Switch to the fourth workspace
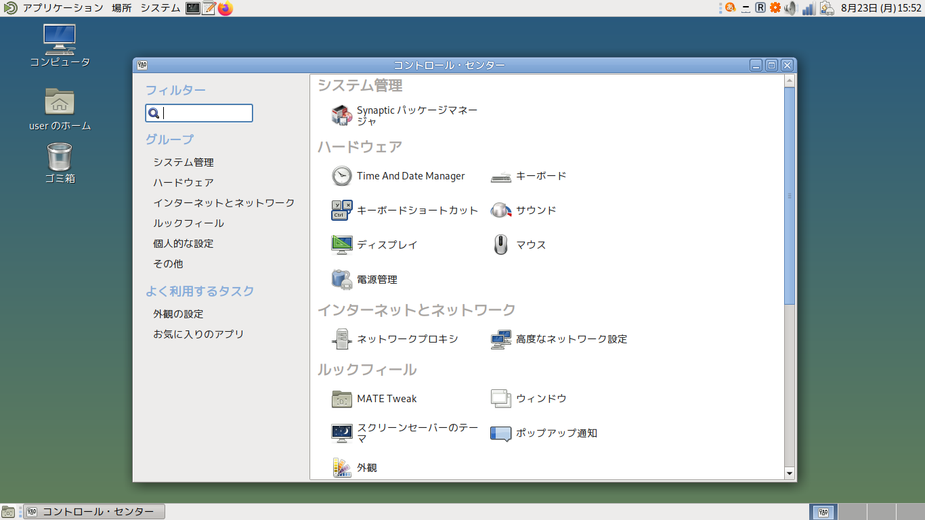925x520 pixels. pyautogui.click(x=909, y=512)
